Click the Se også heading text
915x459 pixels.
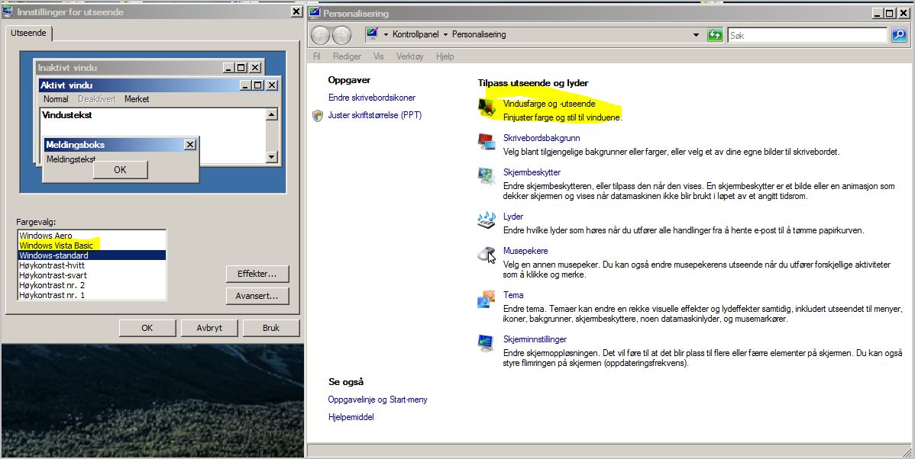[346, 382]
